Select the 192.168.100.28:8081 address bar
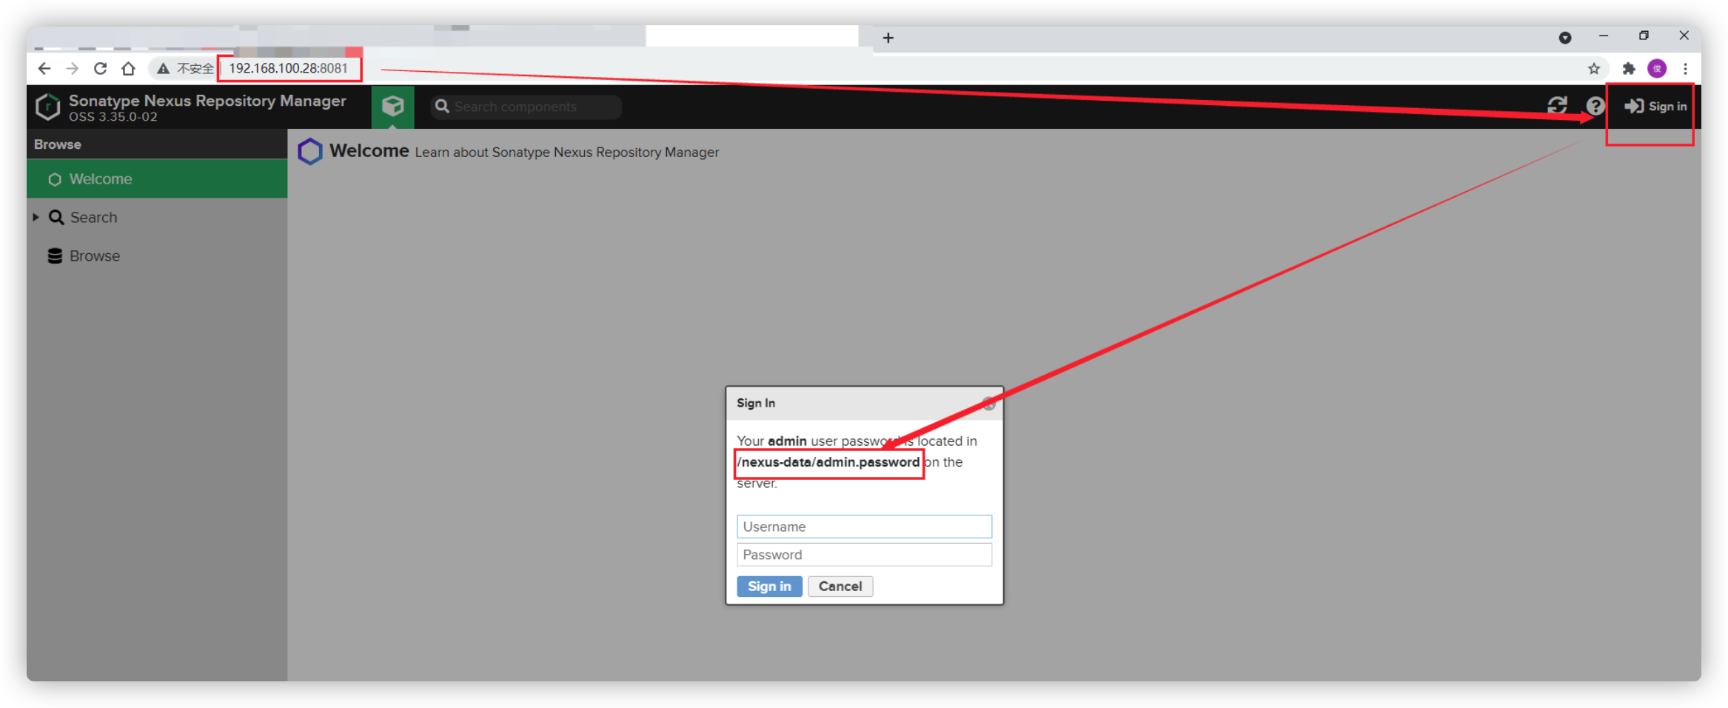 click(288, 68)
